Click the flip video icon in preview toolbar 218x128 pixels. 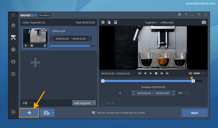tap(116, 22)
